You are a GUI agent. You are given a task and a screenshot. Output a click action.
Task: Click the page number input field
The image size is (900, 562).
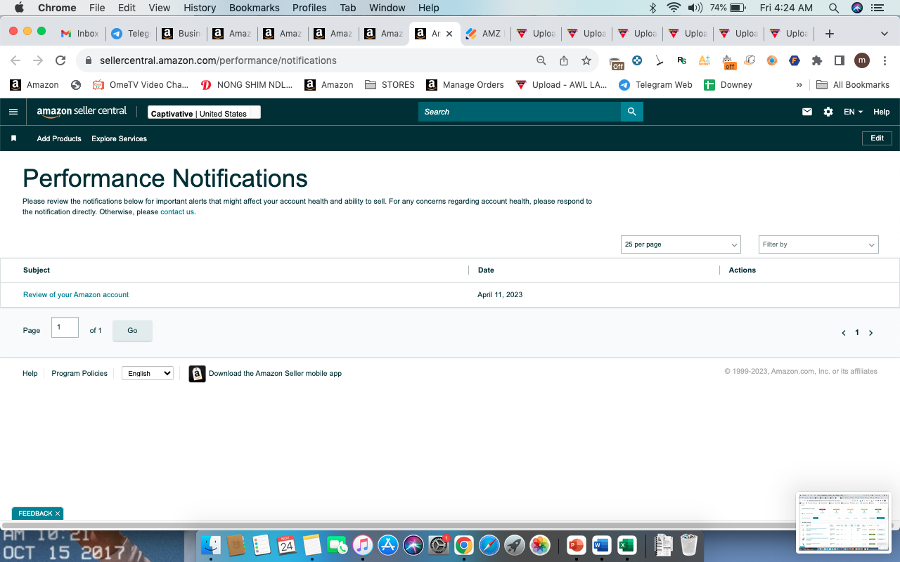[65, 327]
